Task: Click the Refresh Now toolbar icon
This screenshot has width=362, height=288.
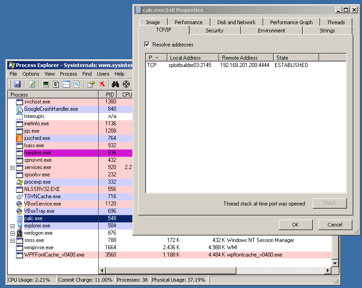Action: tap(32, 84)
